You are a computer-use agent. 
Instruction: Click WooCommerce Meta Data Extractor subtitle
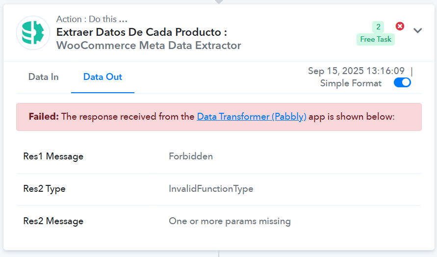coord(149,46)
